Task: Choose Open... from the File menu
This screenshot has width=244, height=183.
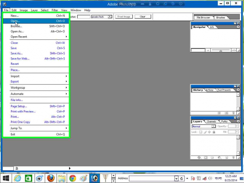Action: click(36, 21)
